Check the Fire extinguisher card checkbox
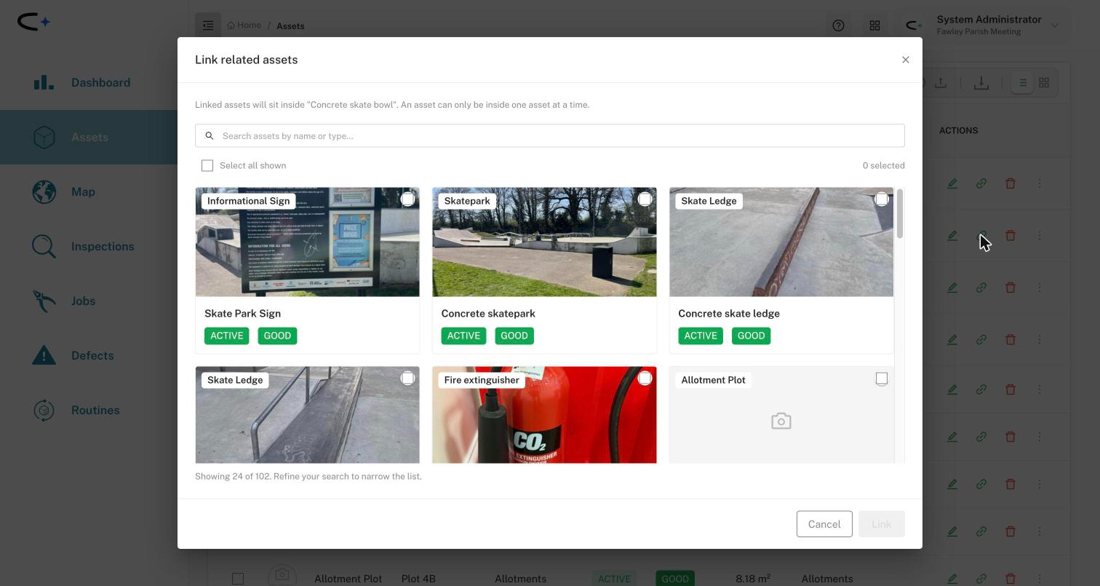The image size is (1100, 586). (x=645, y=378)
